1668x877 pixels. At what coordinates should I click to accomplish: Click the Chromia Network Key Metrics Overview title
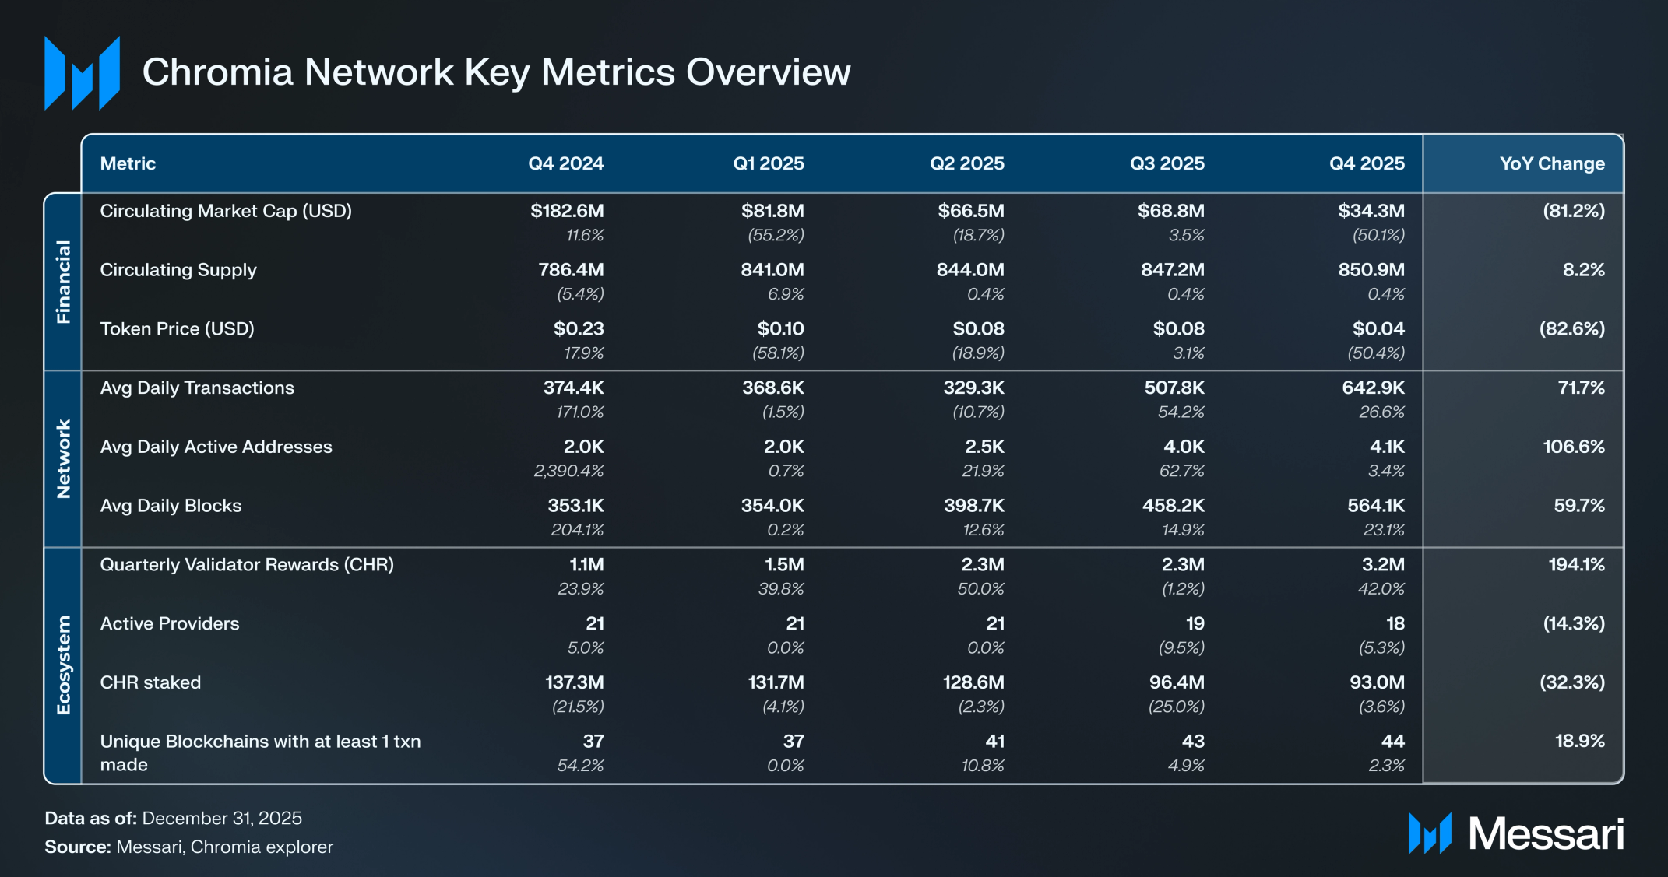[x=496, y=72]
